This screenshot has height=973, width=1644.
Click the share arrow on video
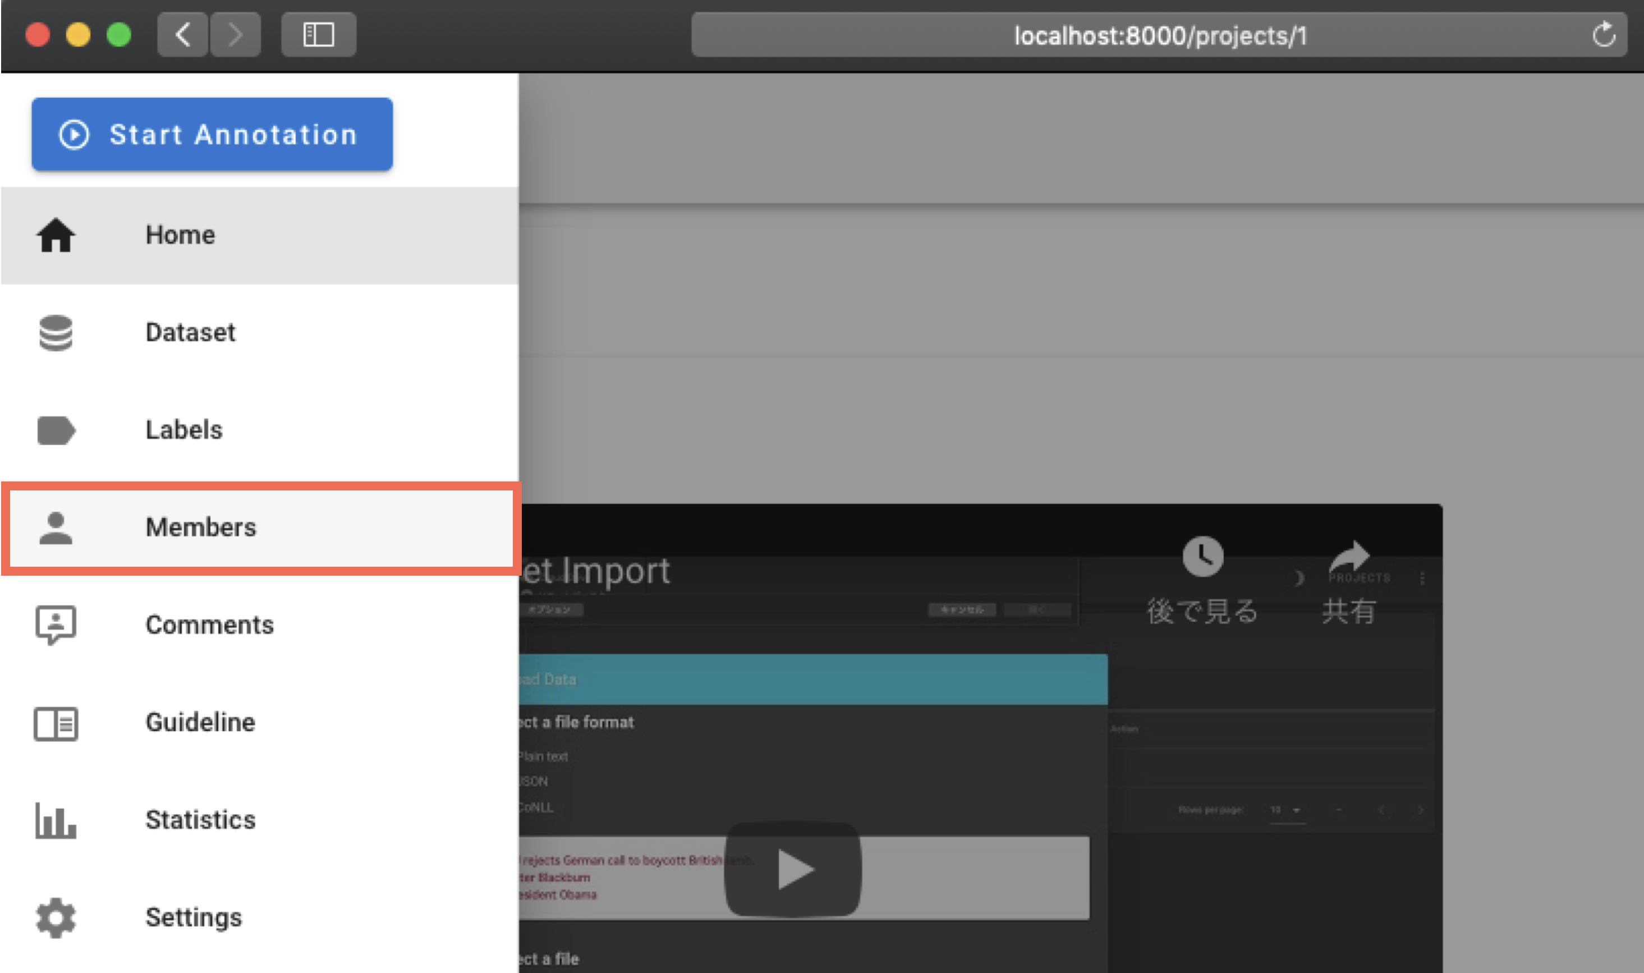(1348, 557)
